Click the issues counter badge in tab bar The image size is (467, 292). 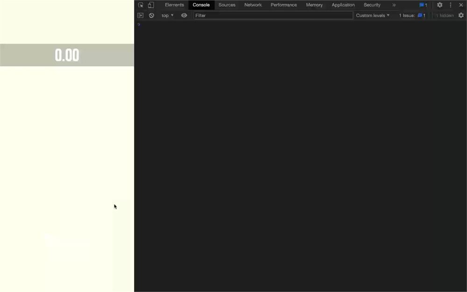click(423, 5)
